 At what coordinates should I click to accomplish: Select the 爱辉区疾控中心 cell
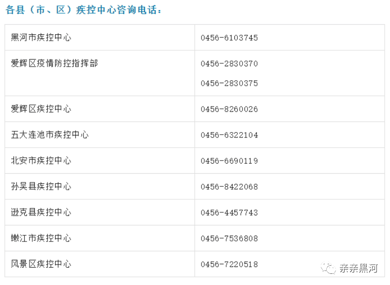(41, 109)
